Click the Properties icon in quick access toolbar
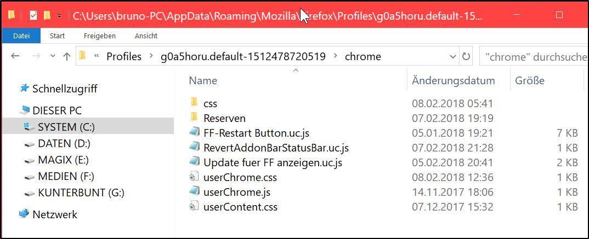 click(33, 15)
